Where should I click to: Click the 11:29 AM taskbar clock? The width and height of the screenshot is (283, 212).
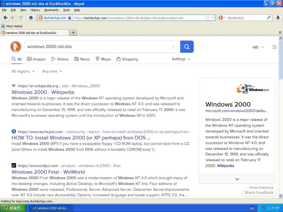coord(273,208)
